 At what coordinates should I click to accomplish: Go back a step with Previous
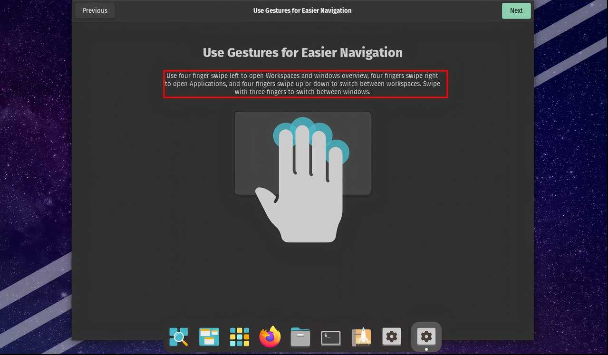(95, 10)
